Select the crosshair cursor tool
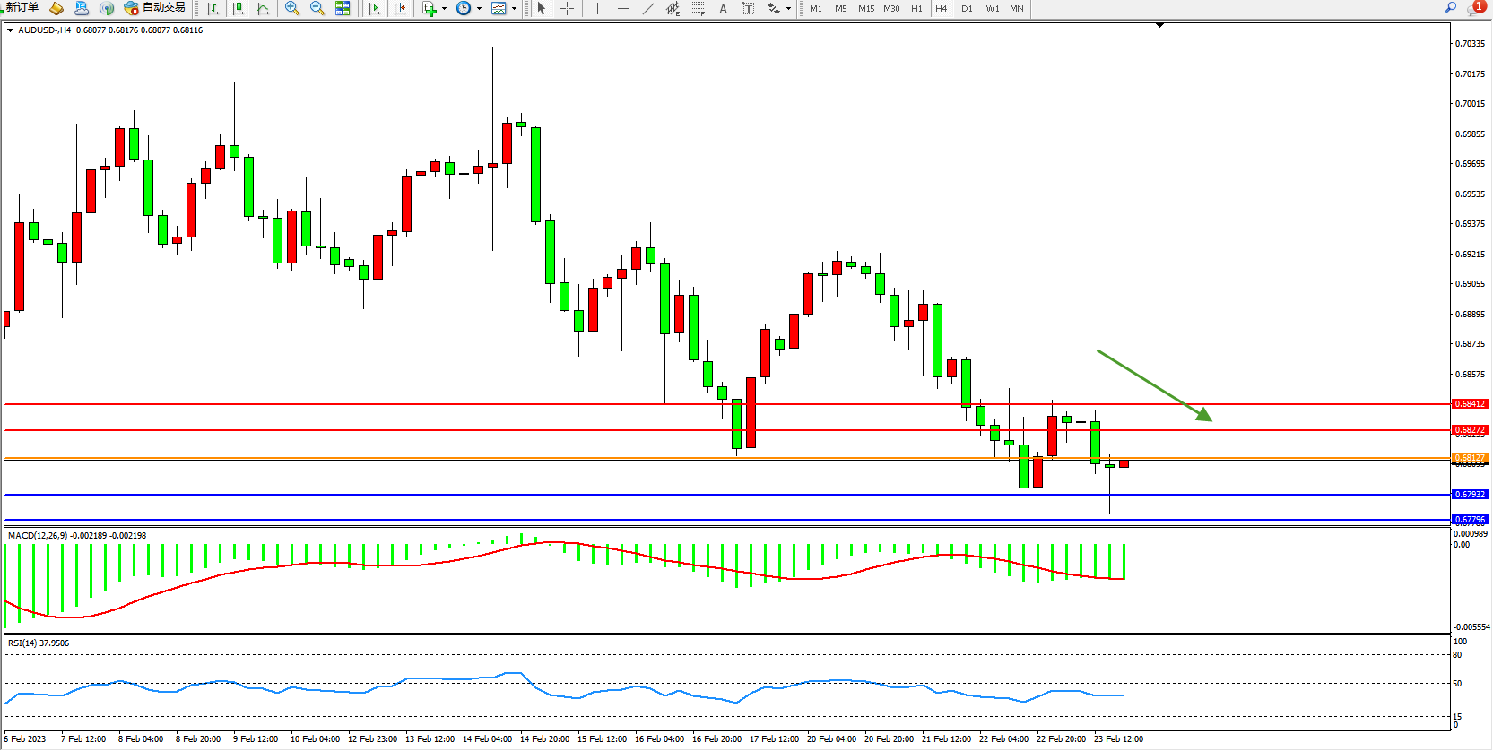The width and height of the screenshot is (1493, 751). click(x=568, y=9)
